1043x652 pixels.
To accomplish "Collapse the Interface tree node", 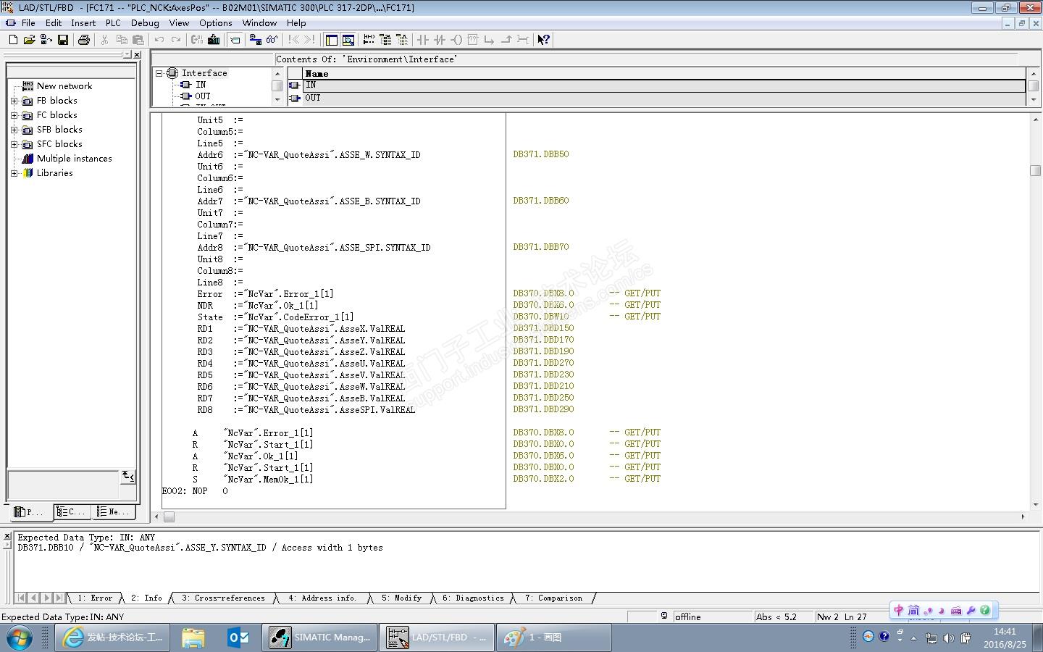I will point(159,73).
